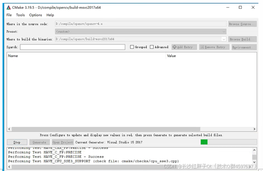The width and height of the screenshot is (263, 171).
Task: Click 'Current Generator: Visual Studio 15 2017' text
Action: click(x=109, y=142)
